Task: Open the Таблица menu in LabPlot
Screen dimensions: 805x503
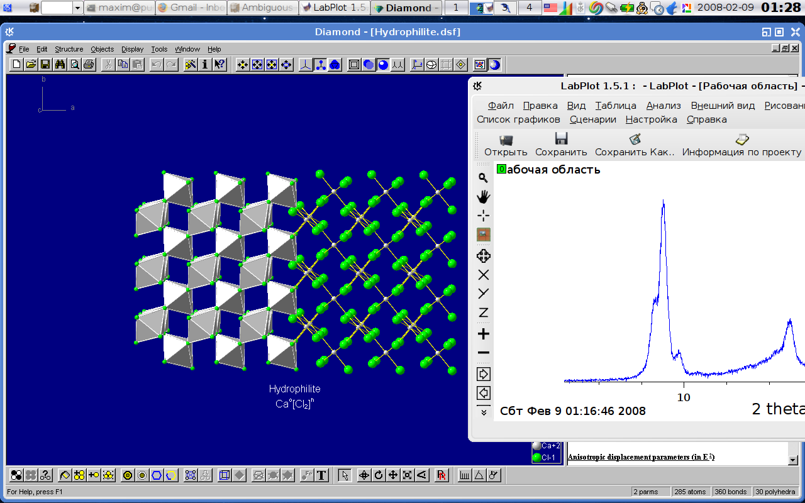Action: click(616, 106)
